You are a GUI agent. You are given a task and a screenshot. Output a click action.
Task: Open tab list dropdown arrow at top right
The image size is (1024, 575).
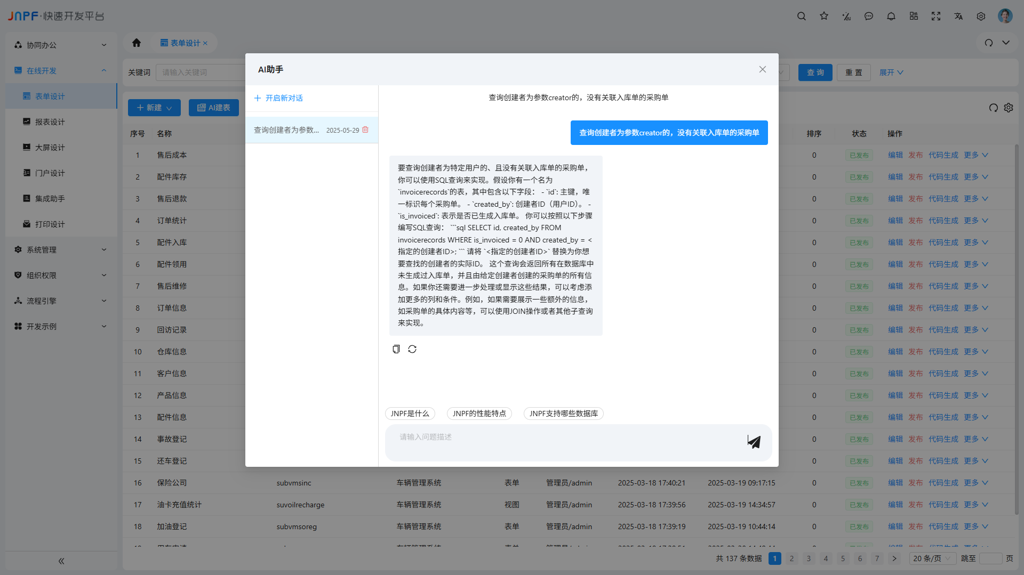(1006, 43)
